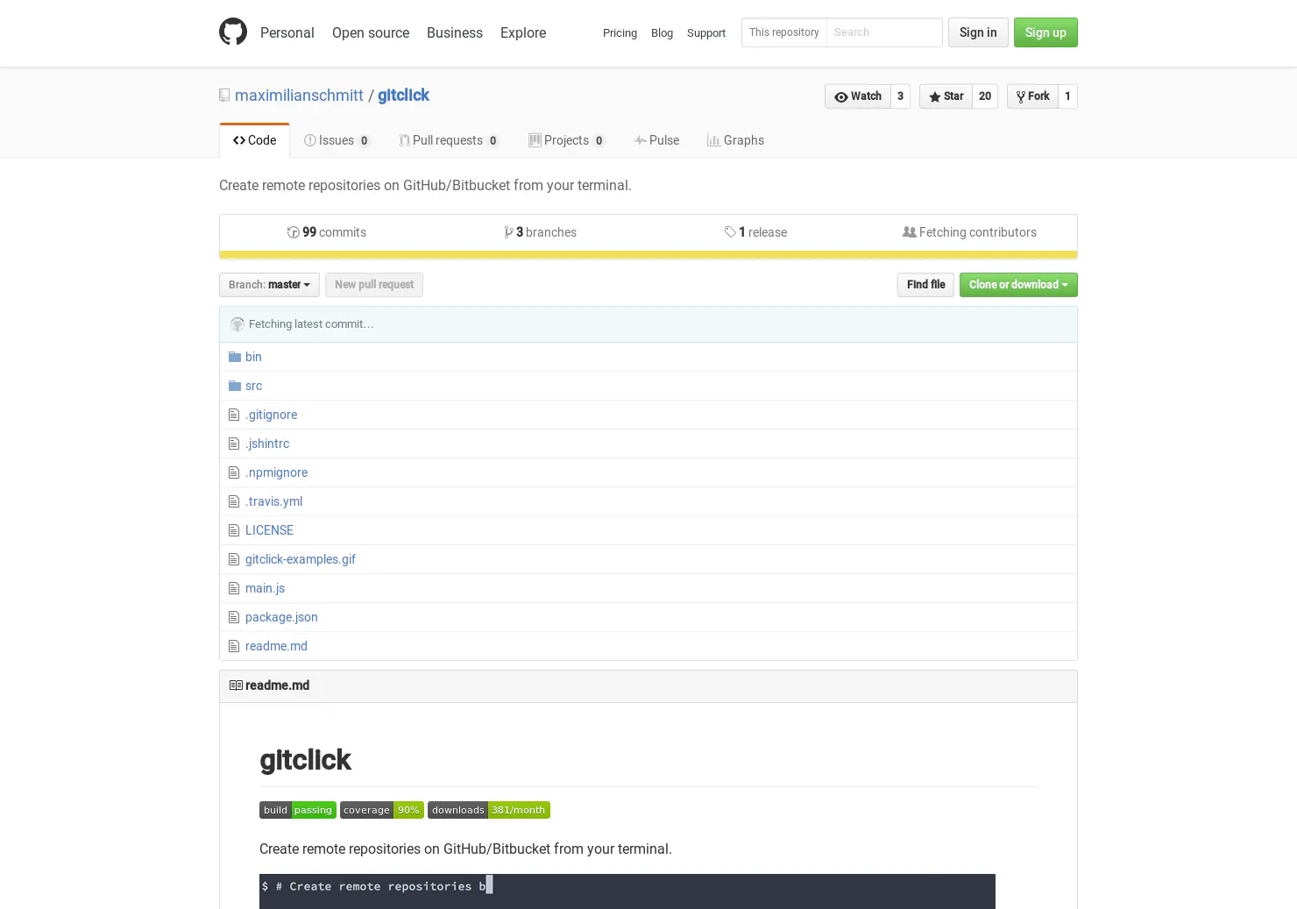
Task: Click the file icon next to main.js
Action: tap(234, 588)
